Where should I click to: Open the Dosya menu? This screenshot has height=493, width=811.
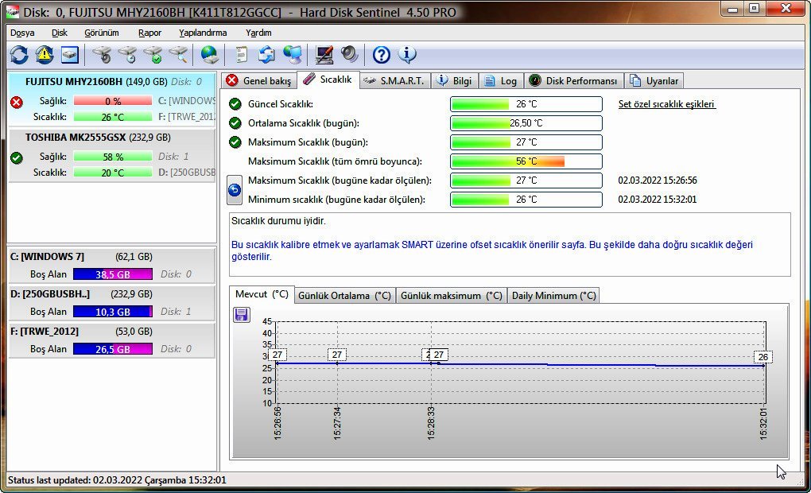tap(22, 33)
